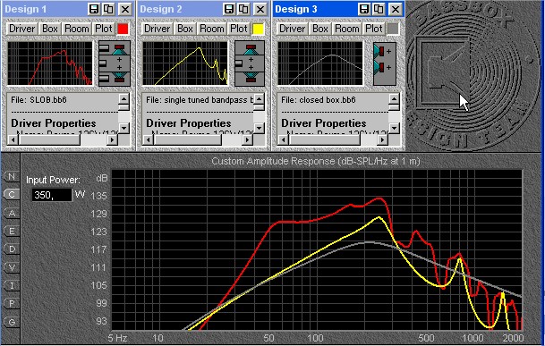Click the up arrow in Design 3 properties
Viewport: 545px width, 346px height.
click(x=394, y=99)
